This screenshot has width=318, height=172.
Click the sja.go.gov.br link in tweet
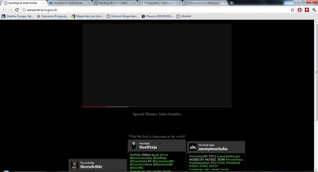point(160,155)
